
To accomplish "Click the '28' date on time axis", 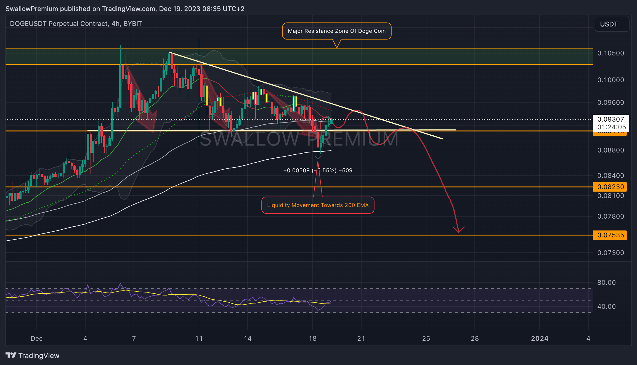I will point(475,339).
